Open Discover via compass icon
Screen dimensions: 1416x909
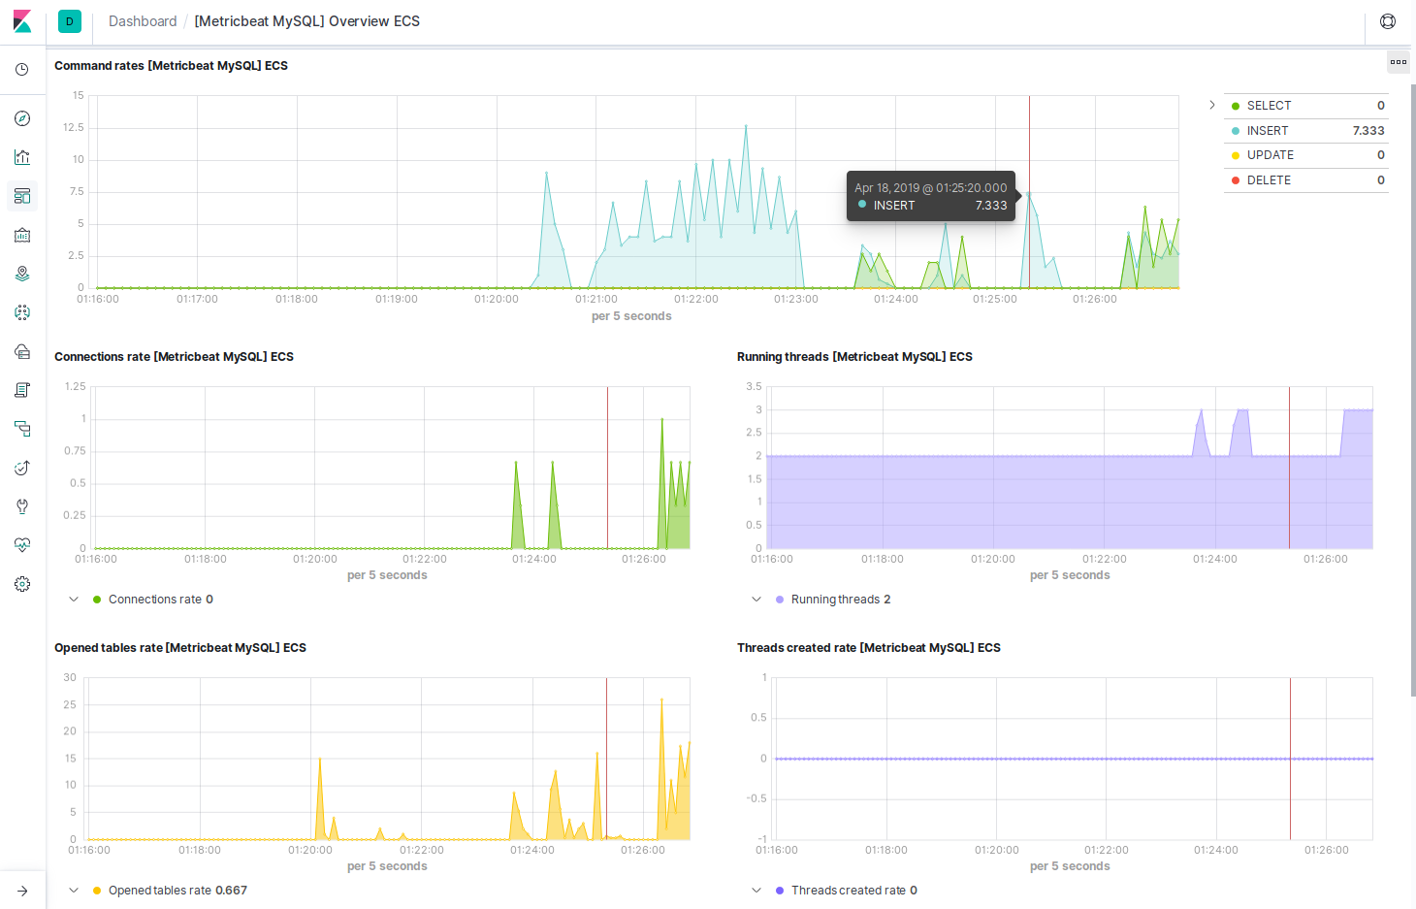(22, 118)
